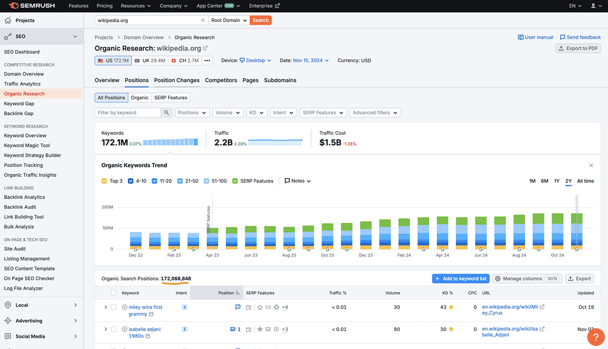This screenshot has height=349, width=608.
Task: Click the plus icon beside isabelle adjani 1980s
Action: pyautogui.click(x=124, y=329)
